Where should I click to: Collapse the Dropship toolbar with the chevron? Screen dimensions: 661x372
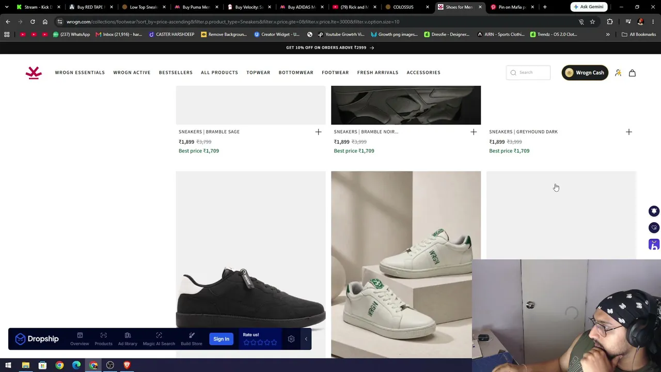coord(306,339)
